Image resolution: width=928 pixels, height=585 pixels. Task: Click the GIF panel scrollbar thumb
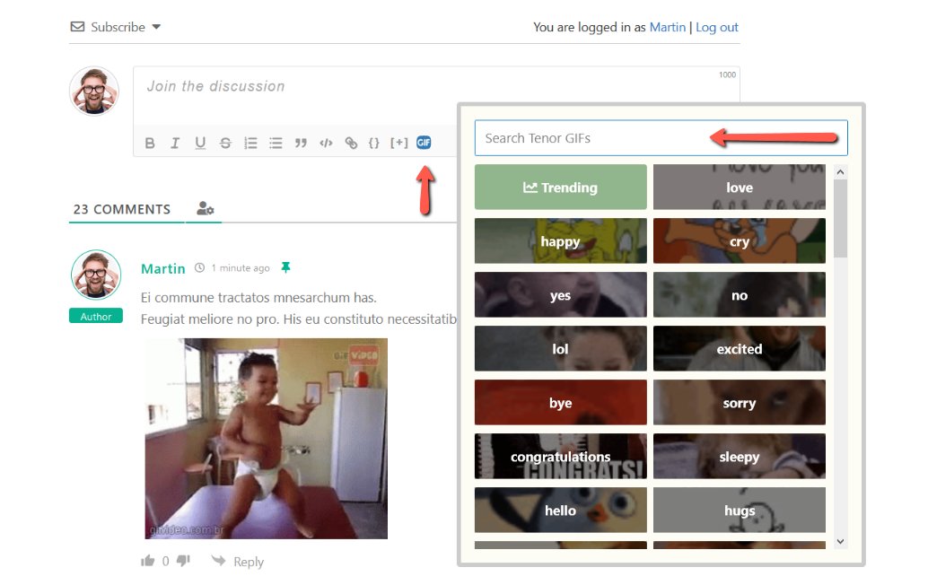840,218
